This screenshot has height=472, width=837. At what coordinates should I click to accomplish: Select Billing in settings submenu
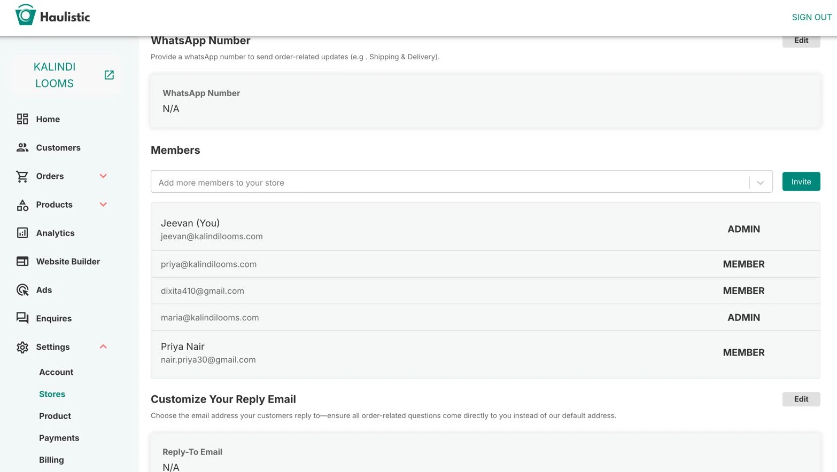(51, 460)
